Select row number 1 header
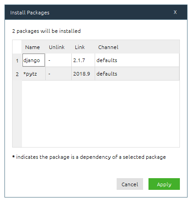Image resolution: width=192 pixels, height=202 pixels. (17, 60)
